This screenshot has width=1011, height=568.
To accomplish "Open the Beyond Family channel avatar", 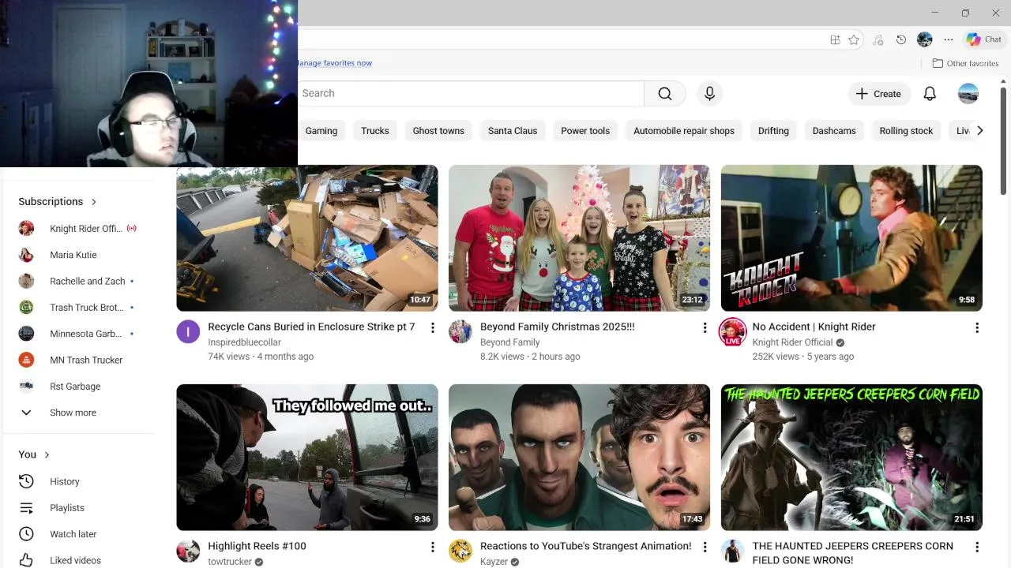I will pyautogui.click(x=460, y=332).
